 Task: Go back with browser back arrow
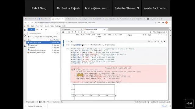tap(25, 23)
